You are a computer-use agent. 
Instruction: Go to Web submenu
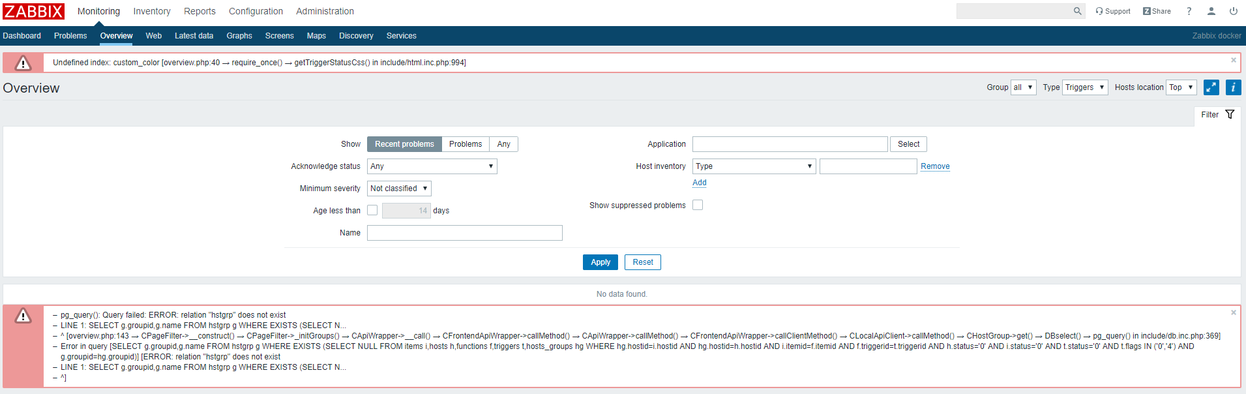154,36
